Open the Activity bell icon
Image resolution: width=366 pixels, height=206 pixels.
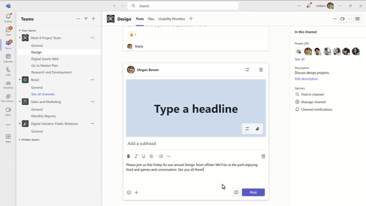pos(8,18)
